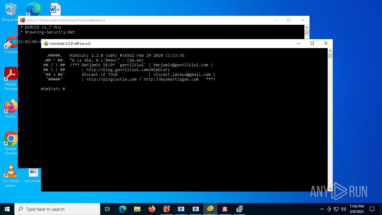This screenshot has height=215, width=382.
Task: Open the Word document on the desktop
Action: pos(55,9)
